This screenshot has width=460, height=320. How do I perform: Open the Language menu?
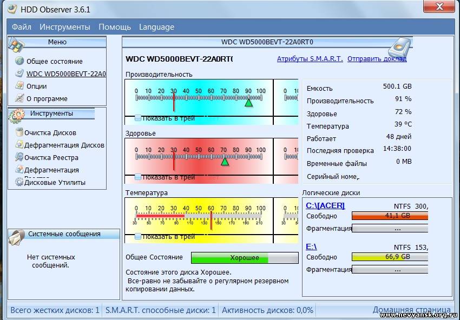tap(156, 27)
